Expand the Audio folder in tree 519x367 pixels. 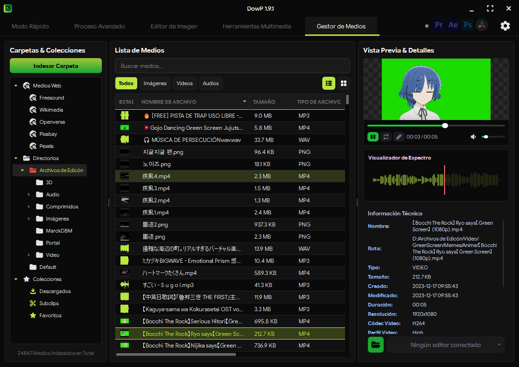[x=29, y=194]
